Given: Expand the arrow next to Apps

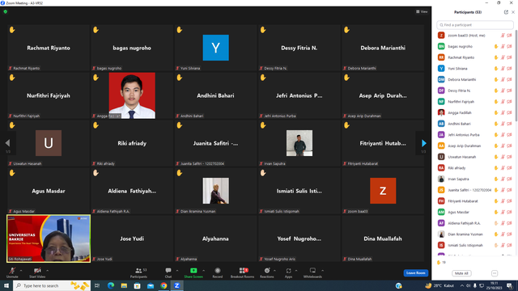Looking at the screenshot, I should (296, 271).
